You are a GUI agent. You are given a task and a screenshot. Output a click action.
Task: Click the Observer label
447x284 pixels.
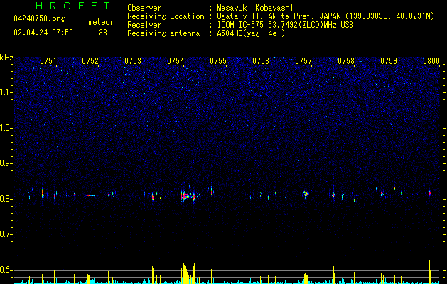click(144, 8)
